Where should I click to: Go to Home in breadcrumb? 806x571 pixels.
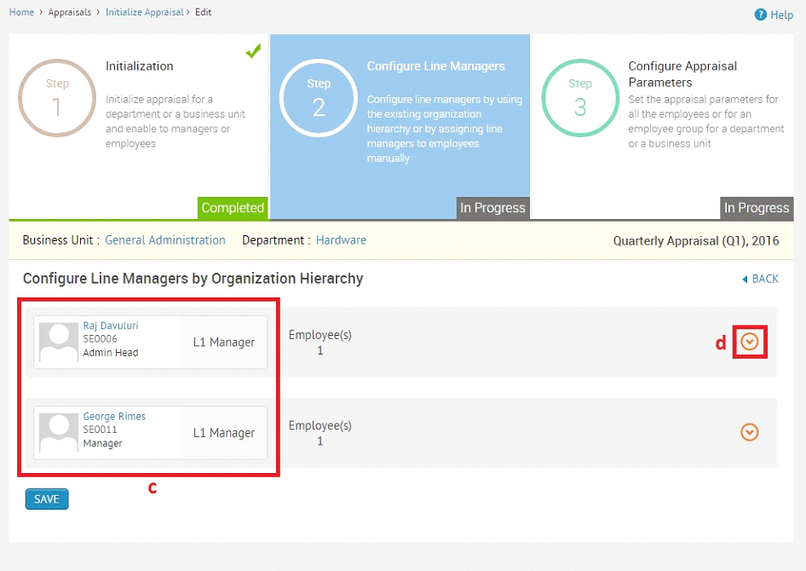(x=21, y=12)
